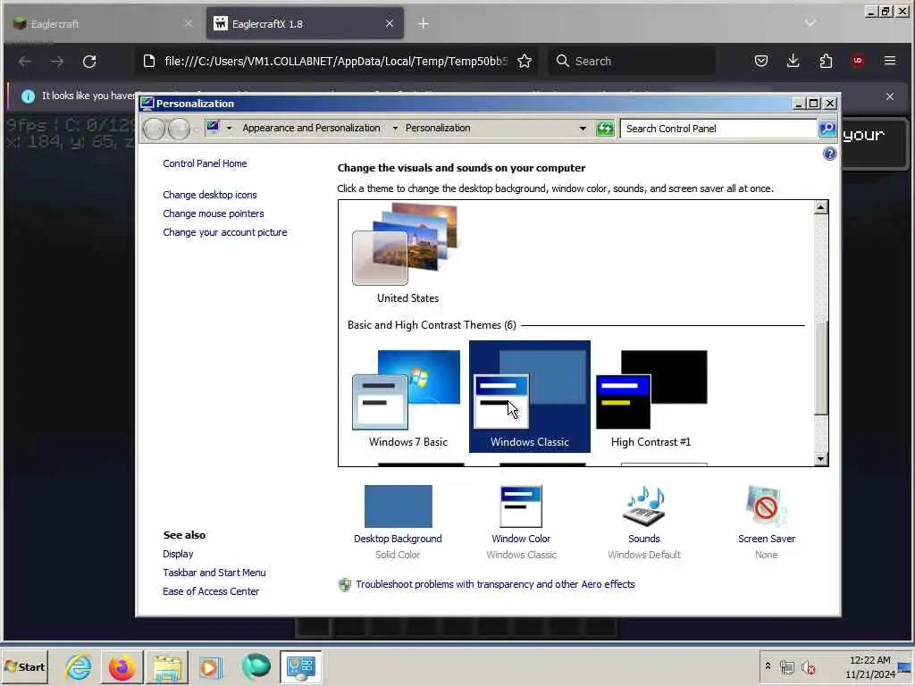Click the Personalization taskbar button
Viewport: 915px width, 686px height.
click(300, 666)
